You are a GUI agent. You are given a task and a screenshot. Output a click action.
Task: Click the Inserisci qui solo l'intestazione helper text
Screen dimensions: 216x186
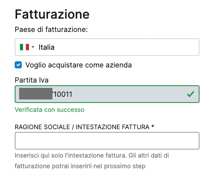[92, 155]
